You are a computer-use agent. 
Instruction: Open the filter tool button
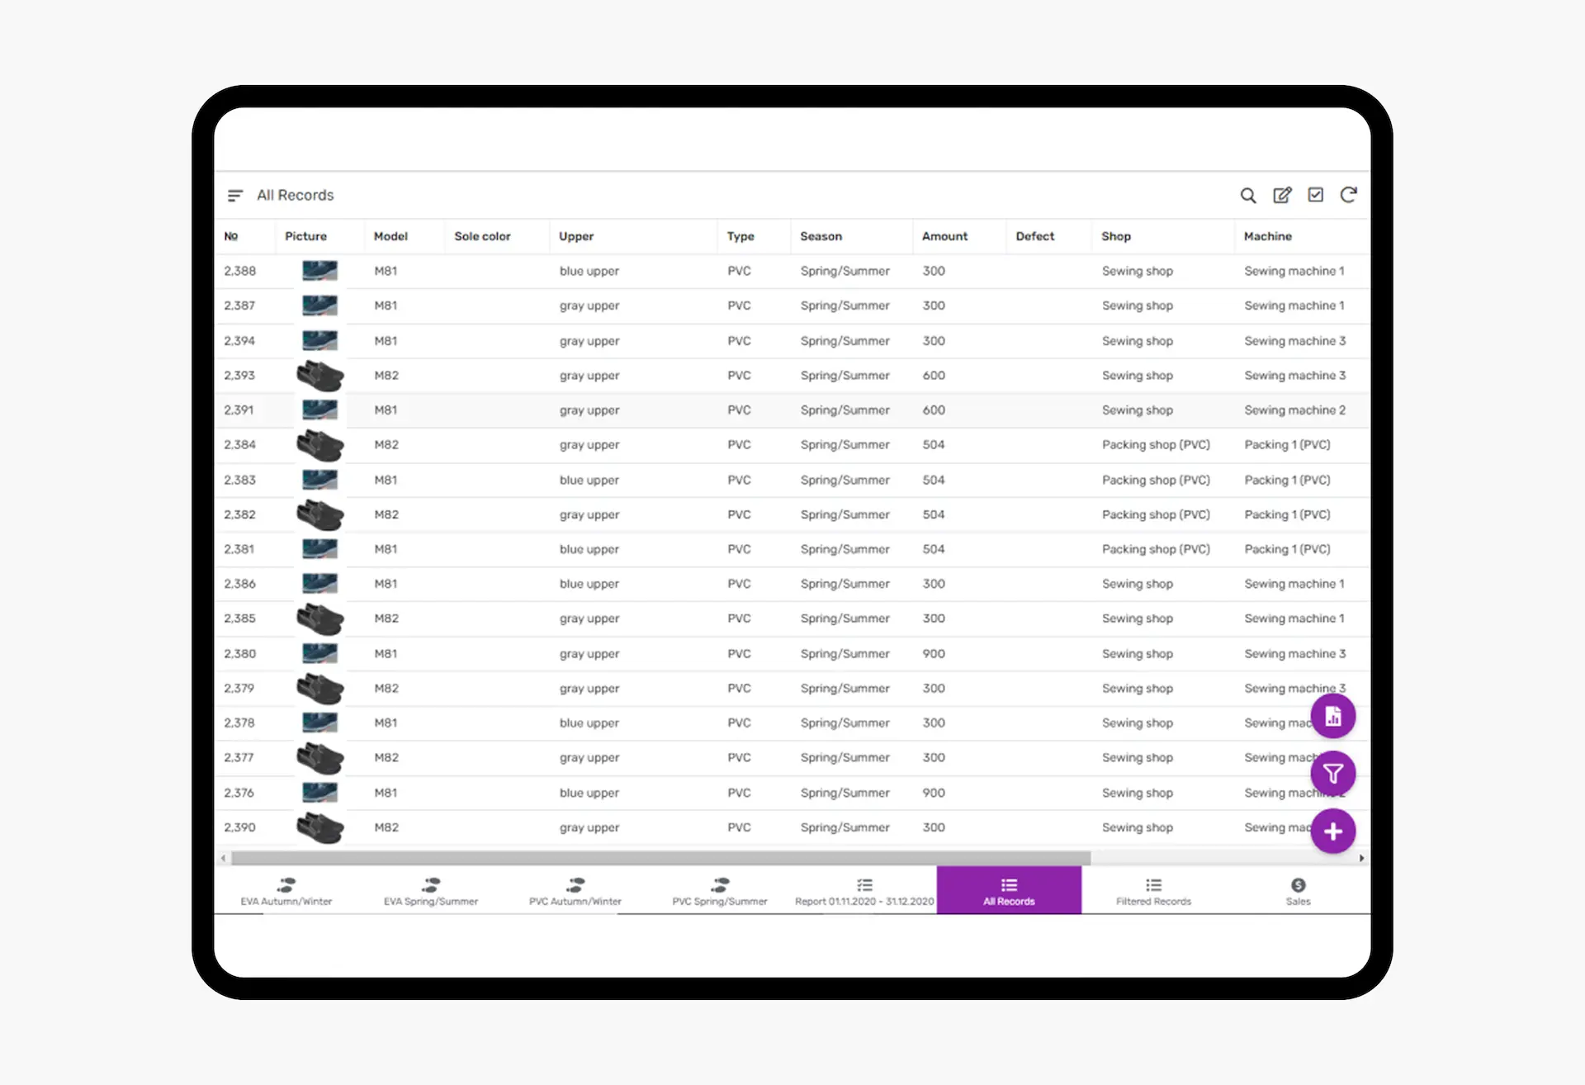pyautogui.click(x=1332, y=774)
